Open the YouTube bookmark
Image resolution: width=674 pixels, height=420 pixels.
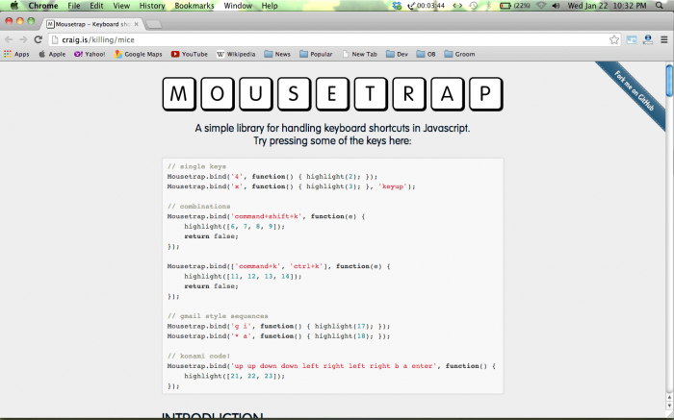click(x=189, y=54)
